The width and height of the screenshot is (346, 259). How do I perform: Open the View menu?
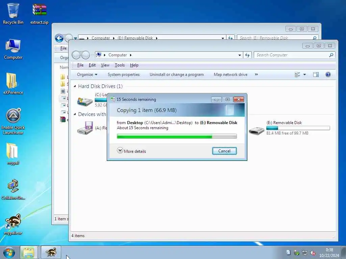(105, 65)
